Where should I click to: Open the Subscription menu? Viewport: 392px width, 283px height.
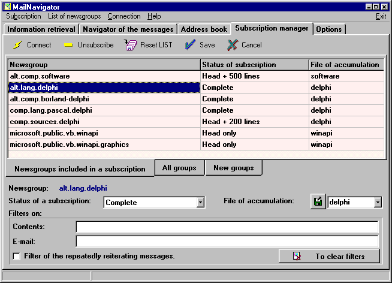[x=23, y=16]
